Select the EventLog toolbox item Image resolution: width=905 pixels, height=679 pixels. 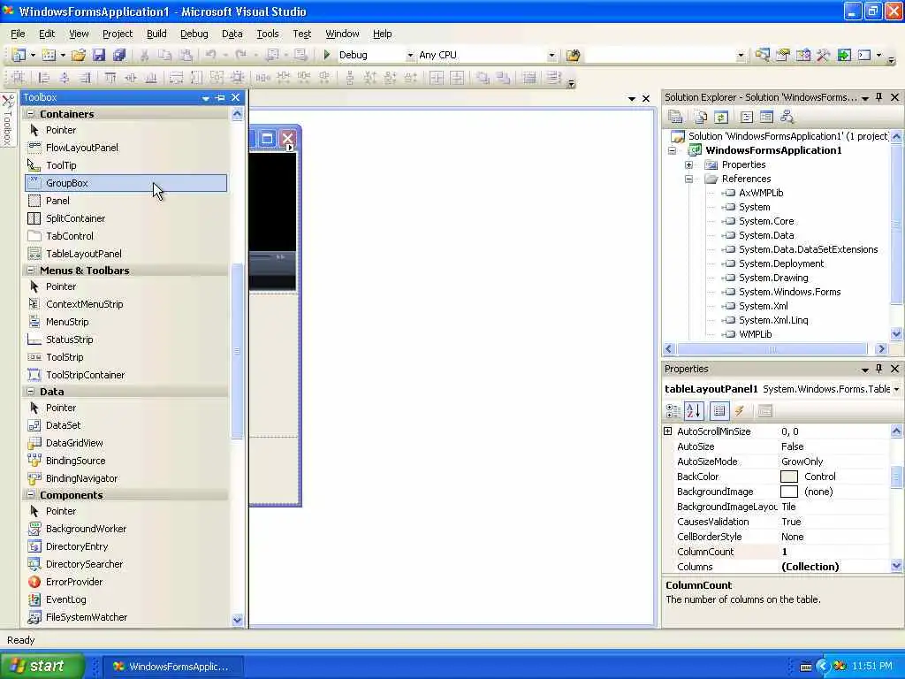click(125, 600)
